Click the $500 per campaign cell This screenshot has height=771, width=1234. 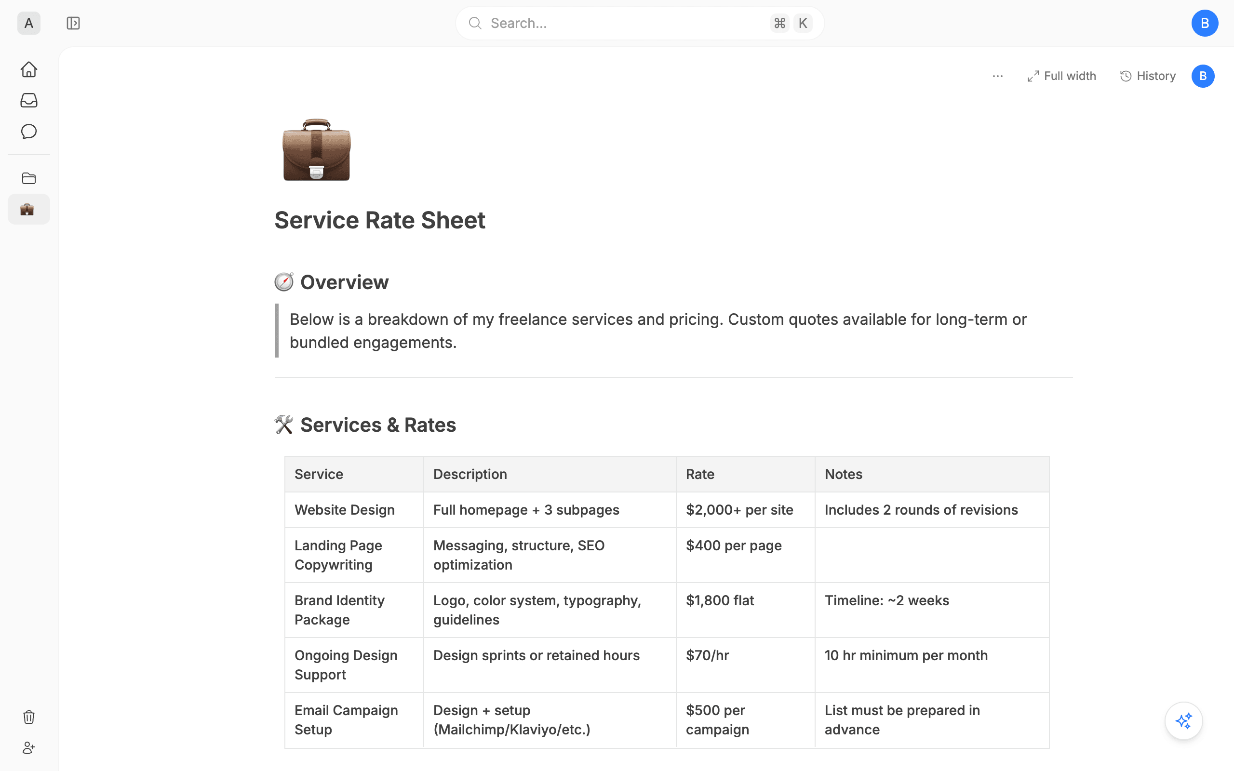745,720
